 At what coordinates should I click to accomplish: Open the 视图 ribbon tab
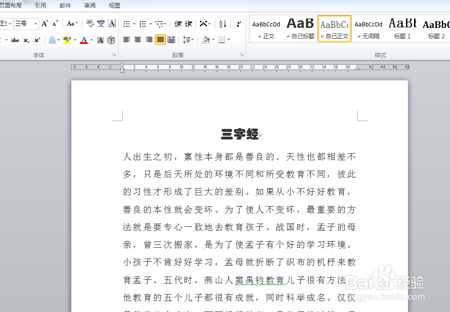click(114, 6)
